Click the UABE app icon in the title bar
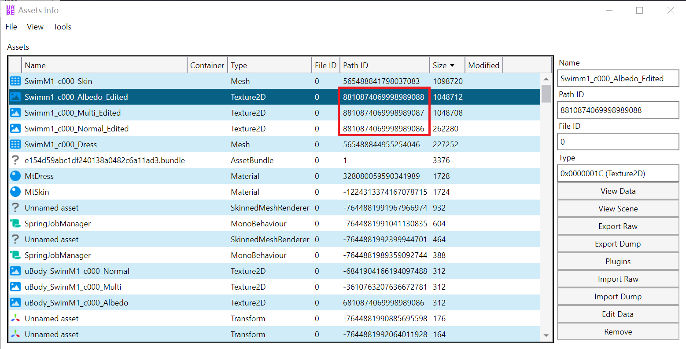The image size is (686, 349). (11, 10)
